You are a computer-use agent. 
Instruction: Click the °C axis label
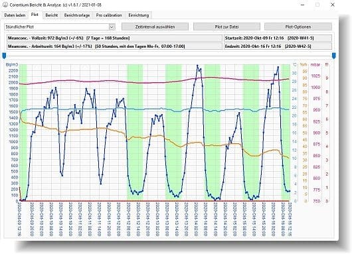tap(294, 65)
